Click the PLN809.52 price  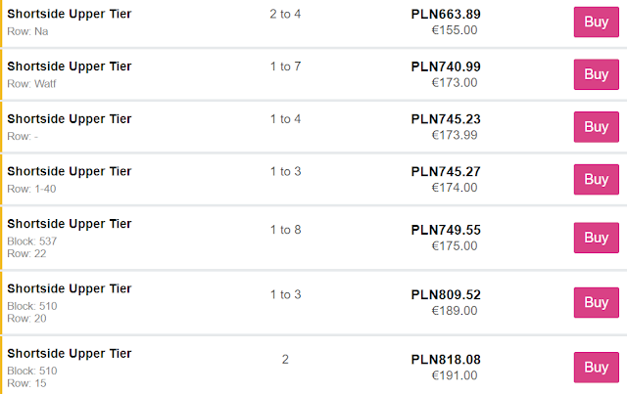point(446,294)
